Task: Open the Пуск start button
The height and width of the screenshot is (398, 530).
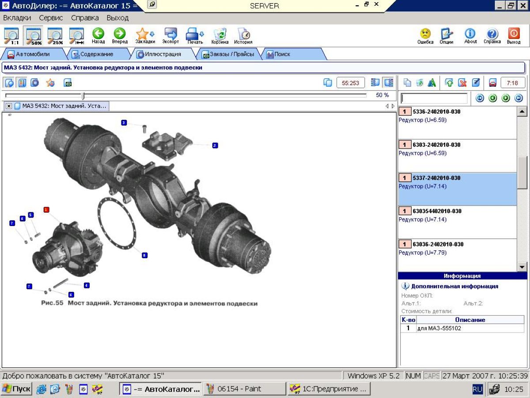Action: 16,389
